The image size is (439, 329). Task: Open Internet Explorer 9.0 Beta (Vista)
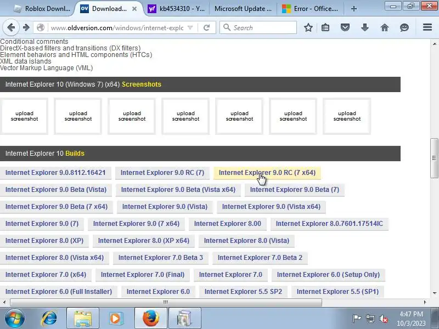pos(56,190)
